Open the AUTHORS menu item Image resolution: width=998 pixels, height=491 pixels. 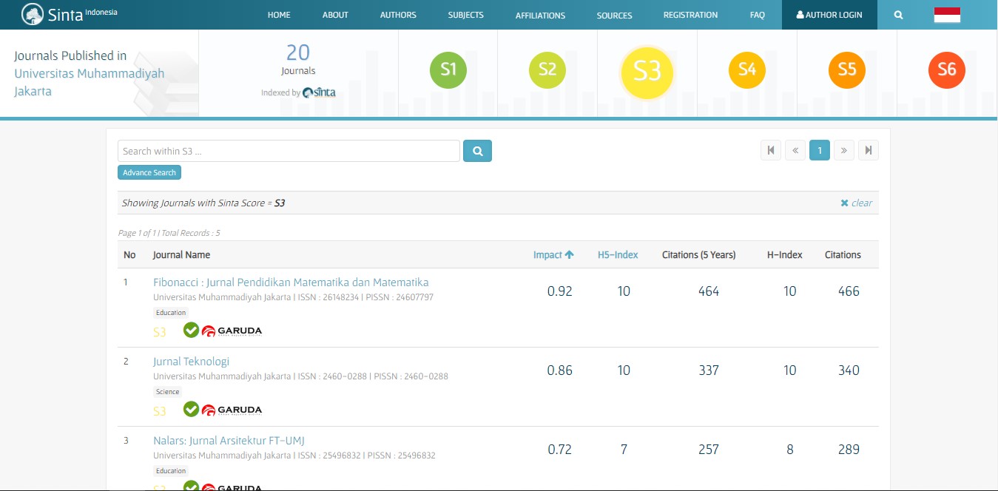(x=398, y=15)
